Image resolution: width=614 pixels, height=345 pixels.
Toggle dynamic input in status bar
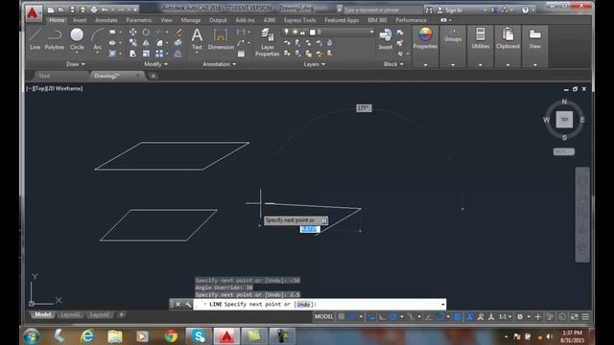pyautogui.click(x=370, y=317)
